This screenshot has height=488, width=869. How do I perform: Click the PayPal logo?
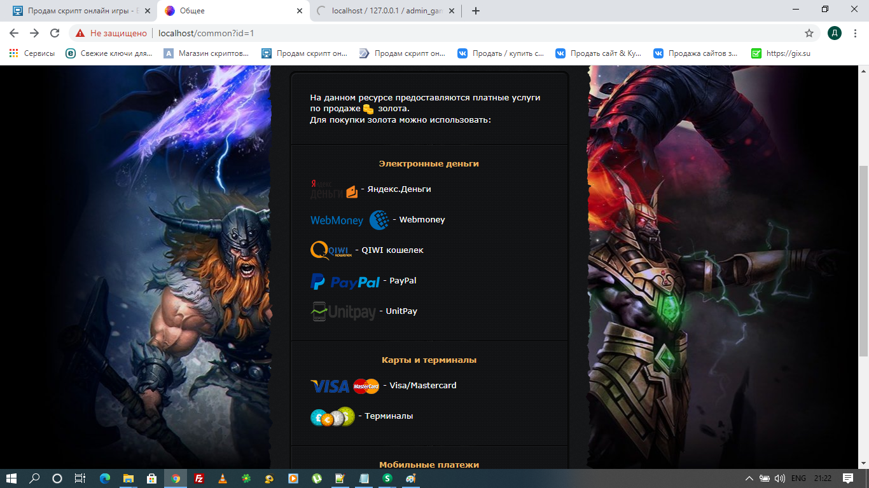(345, 281)
